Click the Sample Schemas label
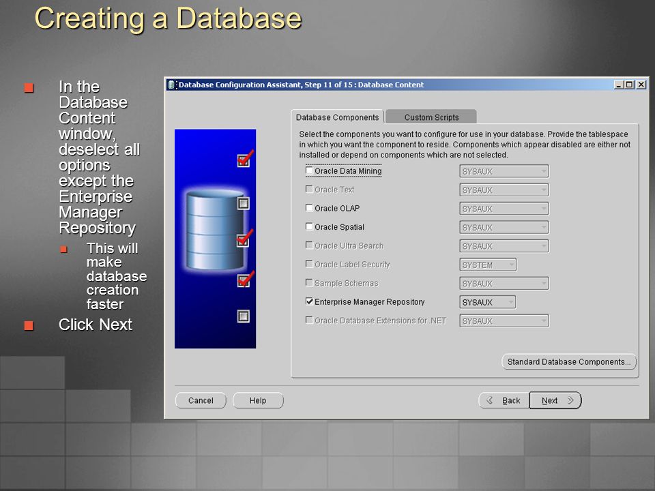The image size is (655, 491). pos(346,283)
